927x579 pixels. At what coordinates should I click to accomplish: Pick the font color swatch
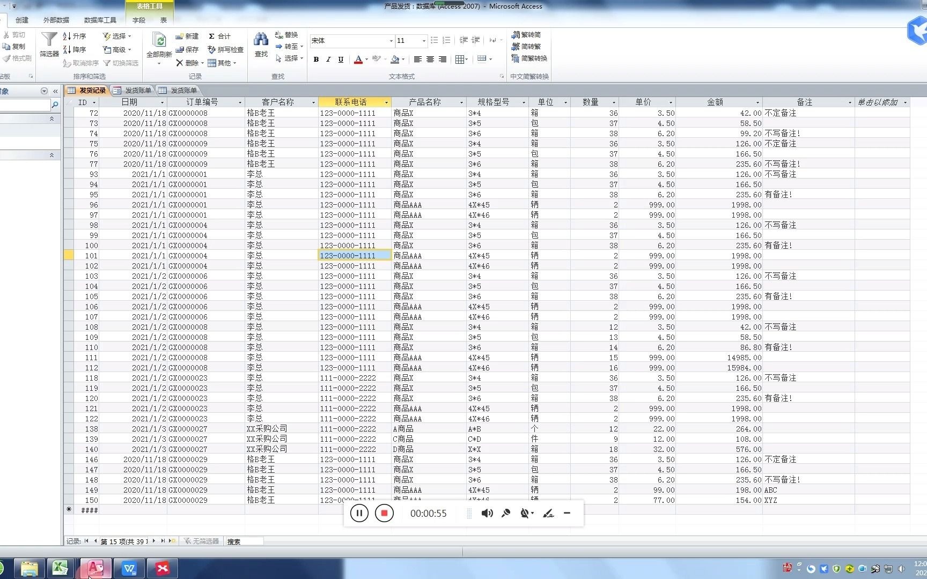(358, 60)
